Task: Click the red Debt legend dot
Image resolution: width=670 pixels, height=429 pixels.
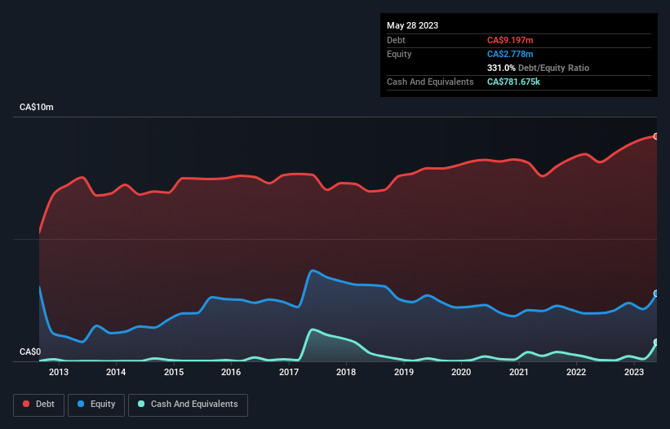Action: point(26,404)
